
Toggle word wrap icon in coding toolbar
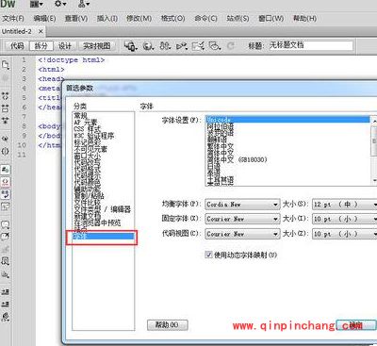6,194
